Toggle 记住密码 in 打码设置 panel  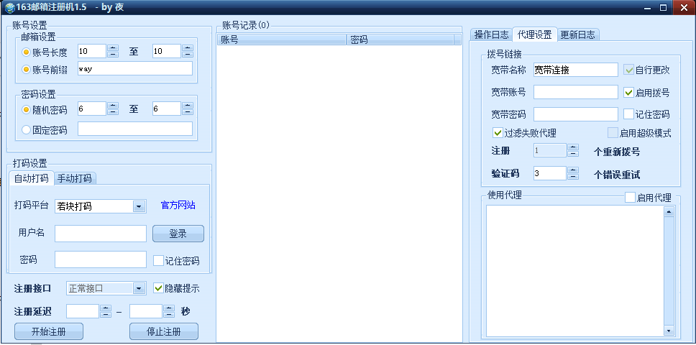158,261
